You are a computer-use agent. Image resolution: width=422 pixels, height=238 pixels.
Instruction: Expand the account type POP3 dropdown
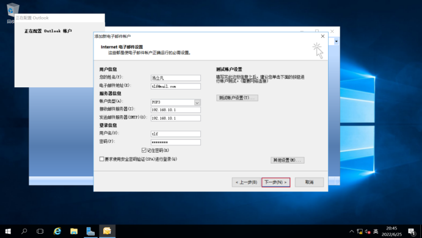pyautogui.click(x=197, y=103)
